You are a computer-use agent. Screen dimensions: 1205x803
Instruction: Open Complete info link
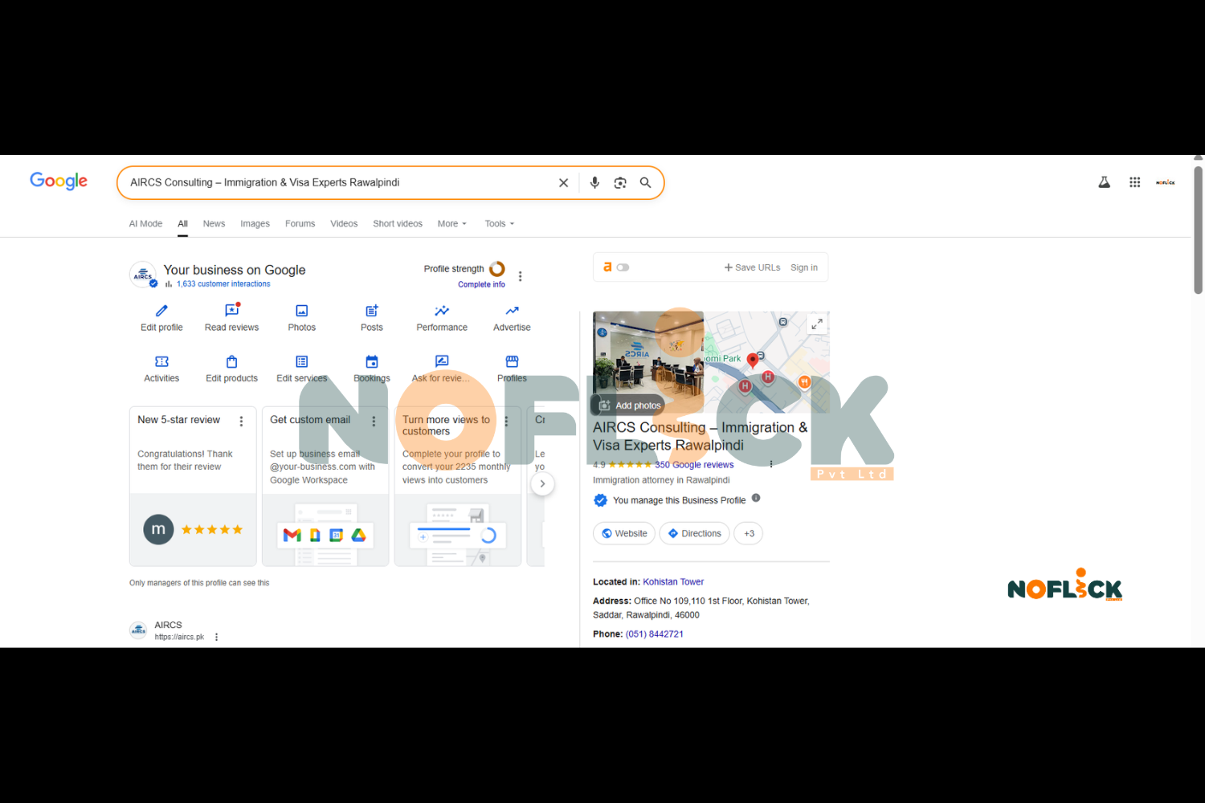pyautogui.click(x=481, y=284)
